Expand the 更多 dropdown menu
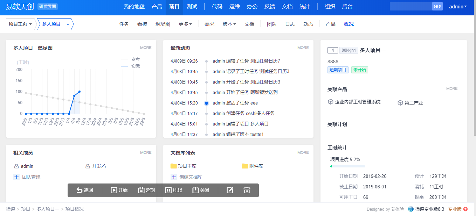 [x=185, y=24]
